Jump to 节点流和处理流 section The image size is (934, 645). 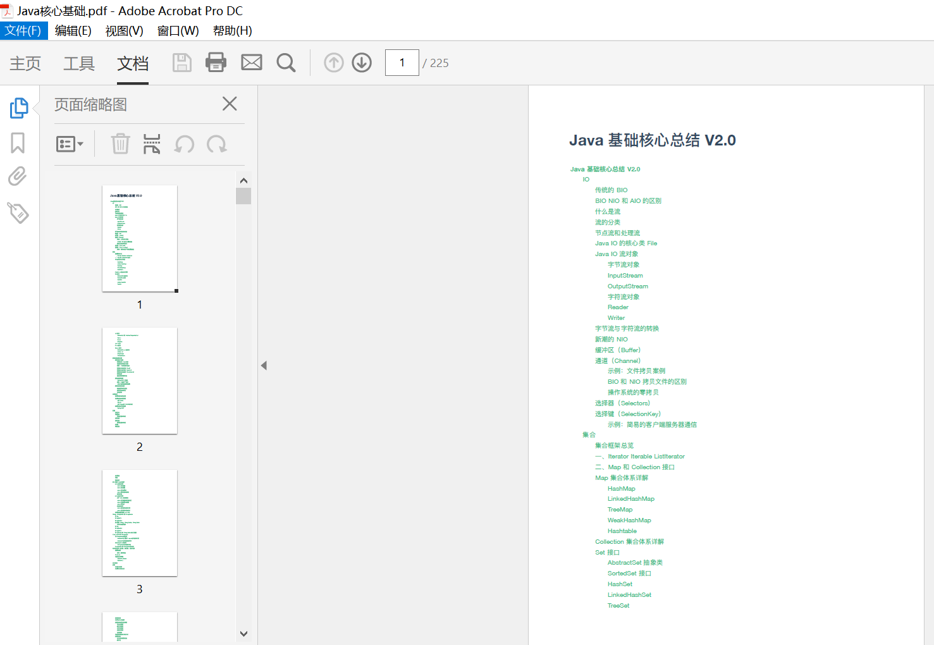(617, 233)
